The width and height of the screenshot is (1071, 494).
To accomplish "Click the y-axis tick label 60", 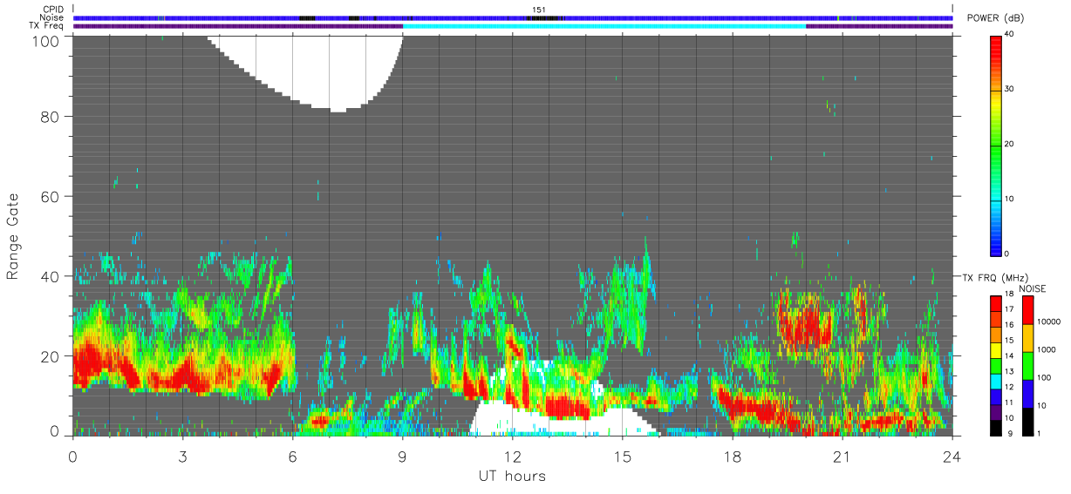I will (x=51, y=196).
